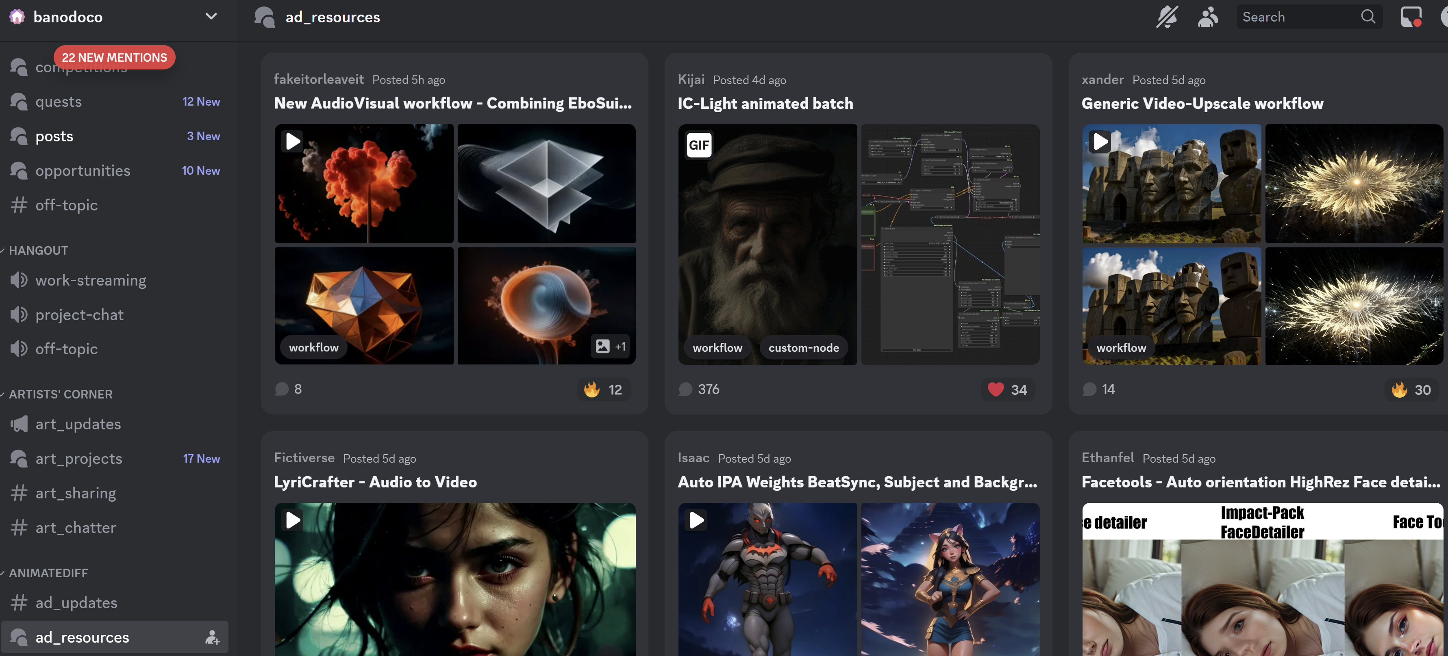This screenshot has width=1448, height=656.
Task: Join the work-streaming voice channel
Action: [115, 280]
